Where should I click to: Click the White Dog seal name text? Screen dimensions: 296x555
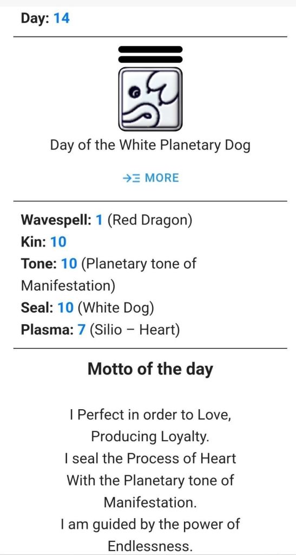[x=115, y=308]
